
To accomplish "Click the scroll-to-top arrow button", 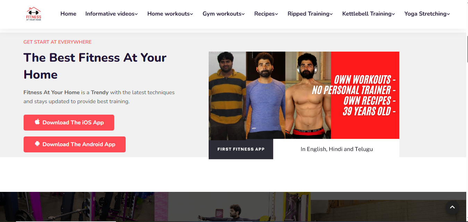I will tap(452, 207).
